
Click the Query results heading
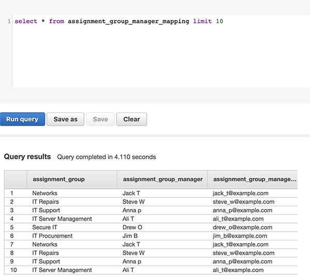click(x=27, y=157)
